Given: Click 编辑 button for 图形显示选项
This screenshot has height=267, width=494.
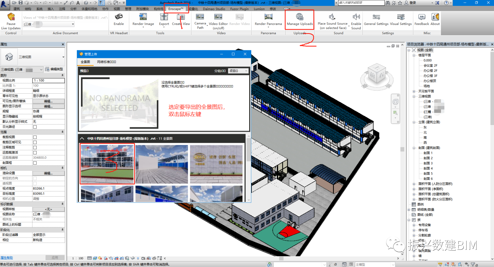Looking at the screenshot, I should [x=48, y=106].
